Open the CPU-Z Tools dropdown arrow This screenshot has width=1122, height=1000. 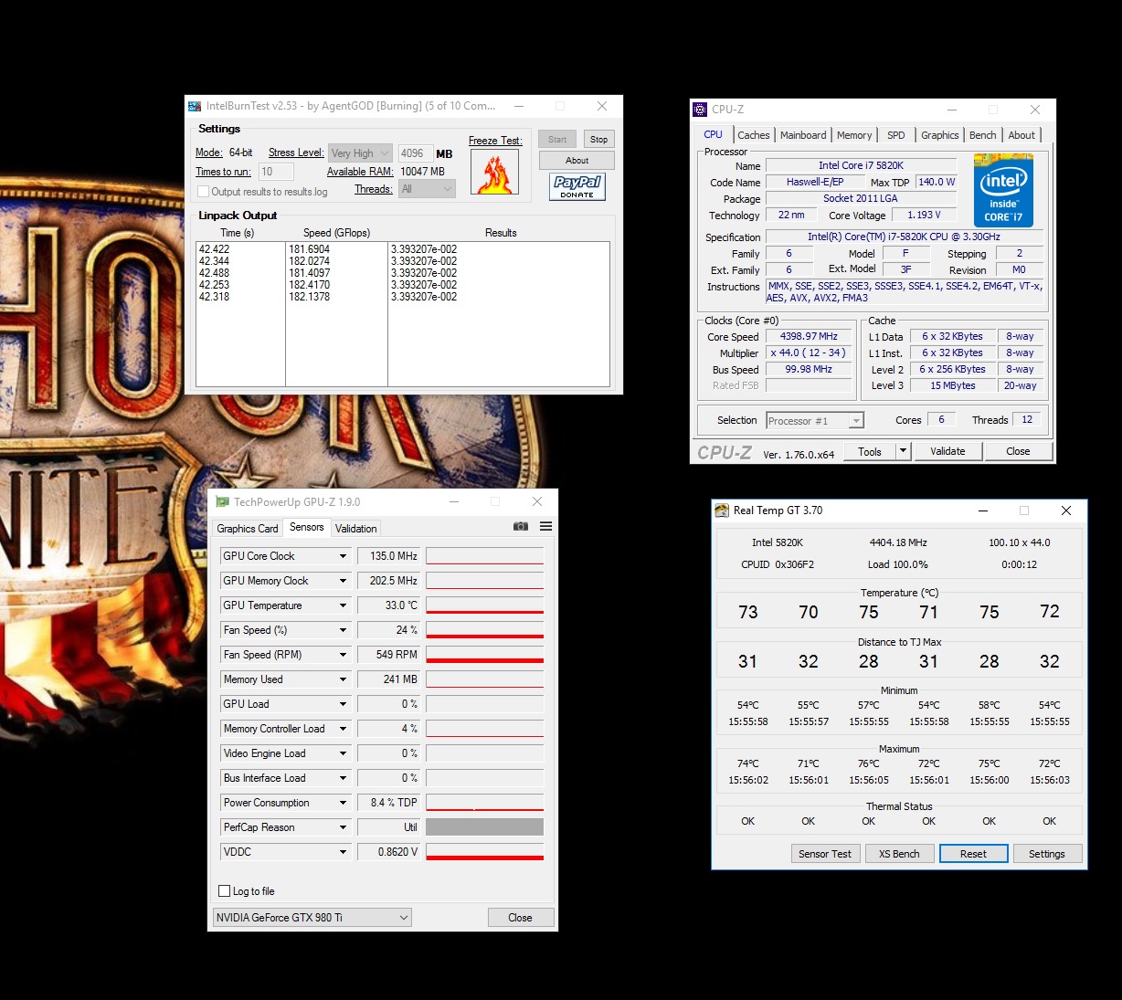tap(904, 451)
